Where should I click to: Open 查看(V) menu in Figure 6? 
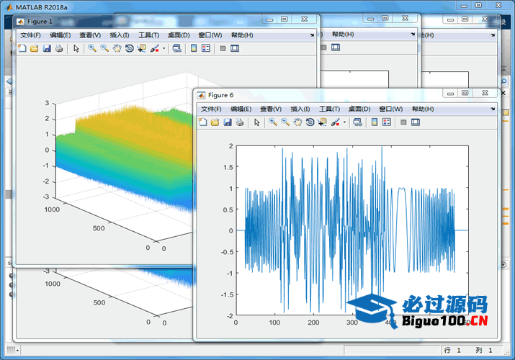tap(271, 109)
